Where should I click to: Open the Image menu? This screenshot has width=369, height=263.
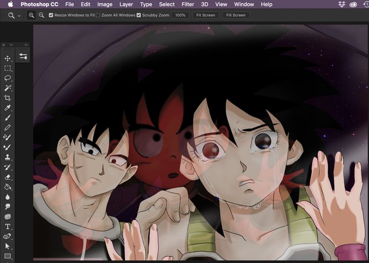pos(105,4)
